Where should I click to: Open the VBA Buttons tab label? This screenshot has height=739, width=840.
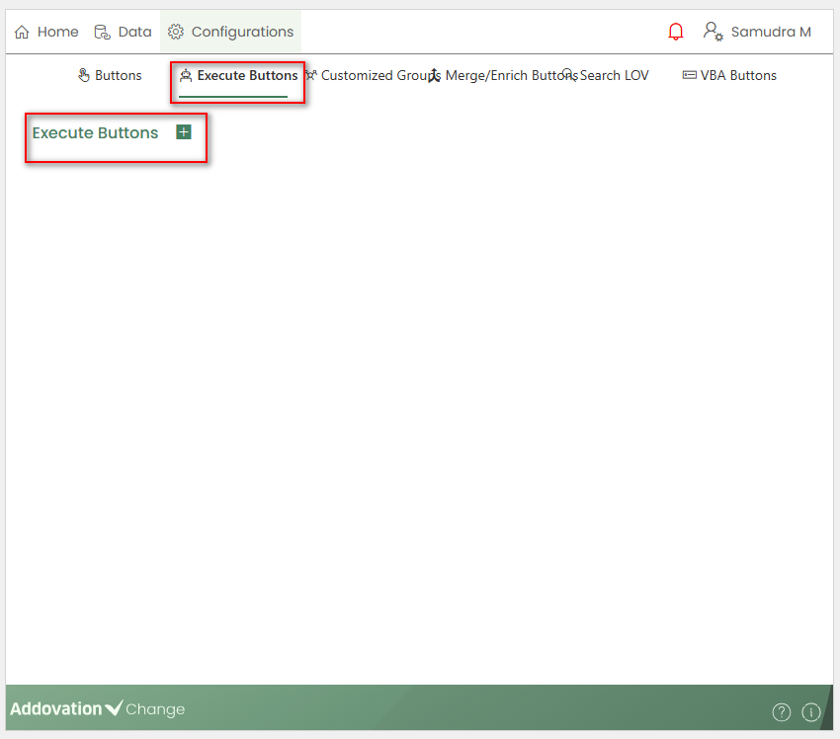click(738, 75)
